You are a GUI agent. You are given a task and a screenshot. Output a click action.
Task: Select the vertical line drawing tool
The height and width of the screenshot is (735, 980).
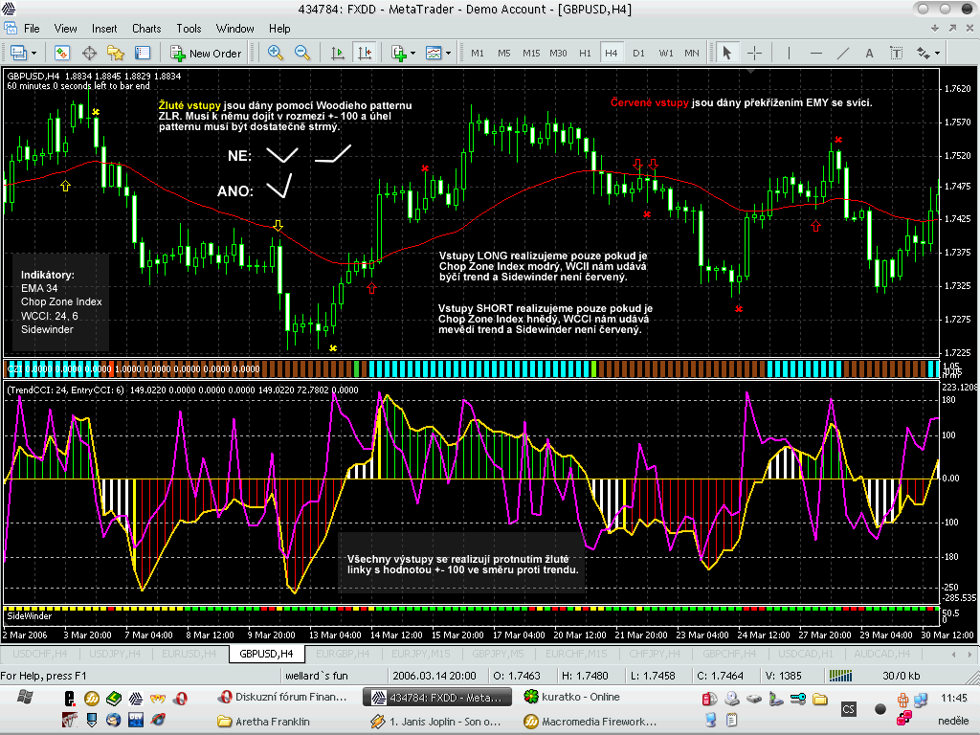point(788,53)
